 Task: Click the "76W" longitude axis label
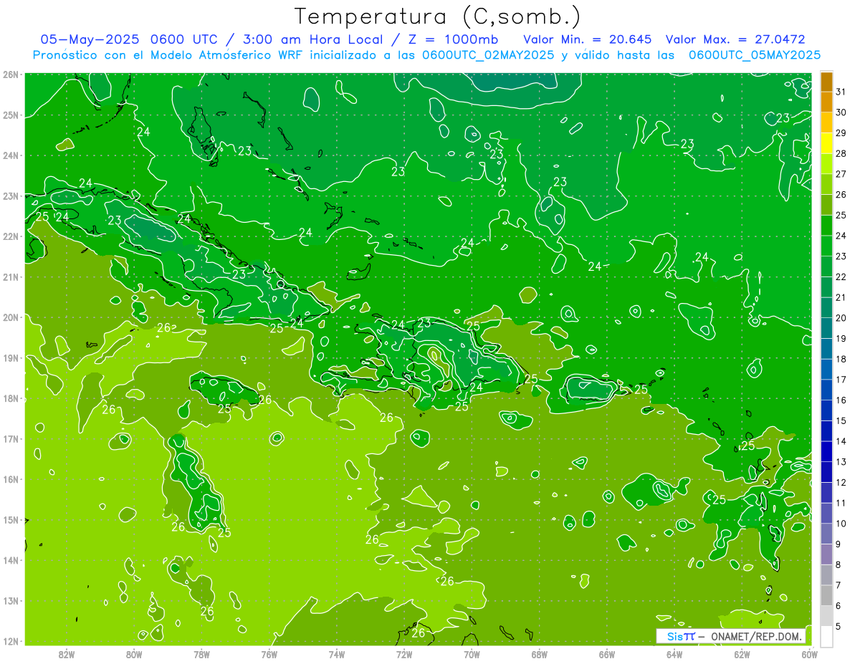point(269,655)
